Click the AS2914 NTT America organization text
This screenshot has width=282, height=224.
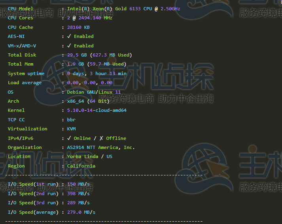click(x=101, y=147)
